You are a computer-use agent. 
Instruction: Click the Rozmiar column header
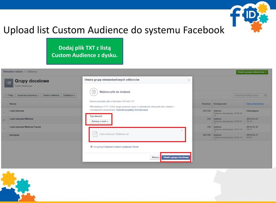tap(206, 104)
